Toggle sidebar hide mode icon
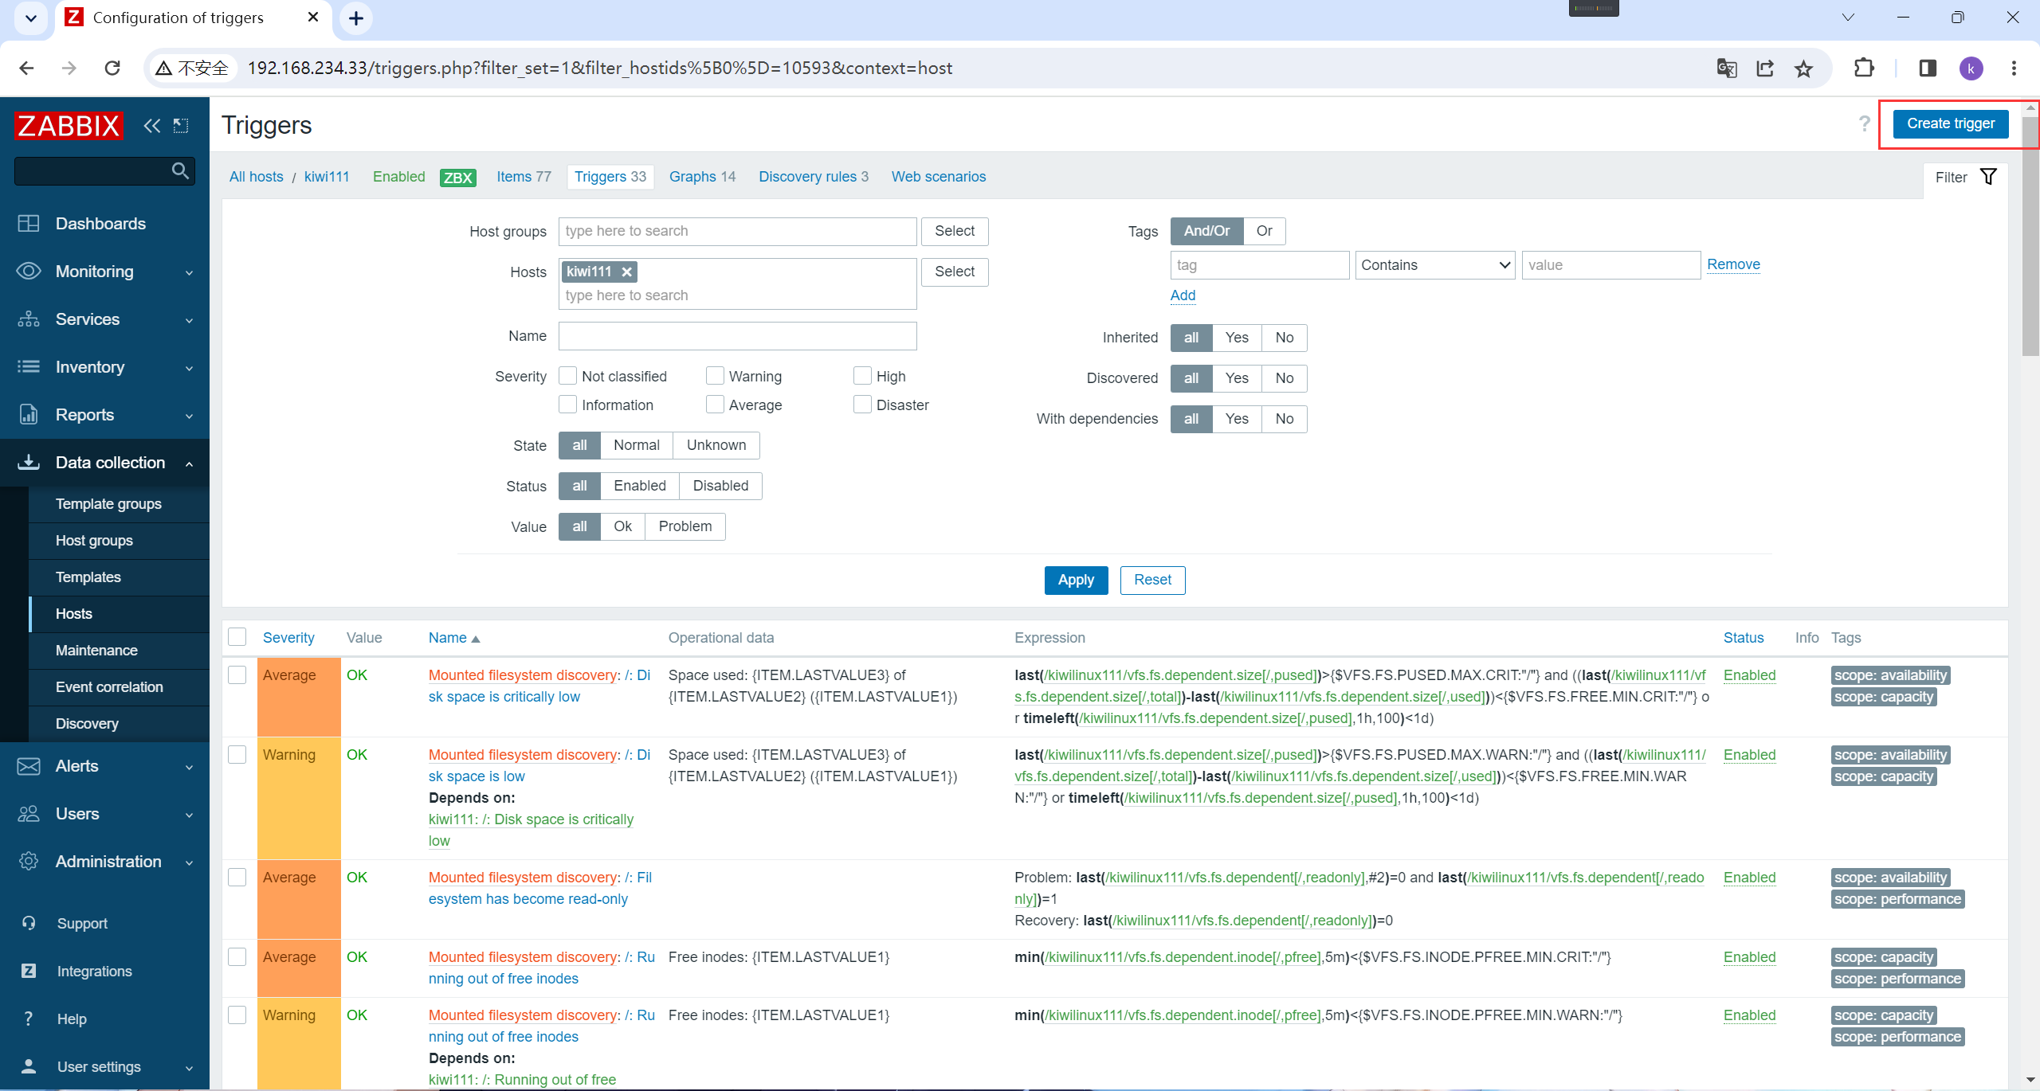Viewport: 2040px width, 1091px height. point(181,126)
